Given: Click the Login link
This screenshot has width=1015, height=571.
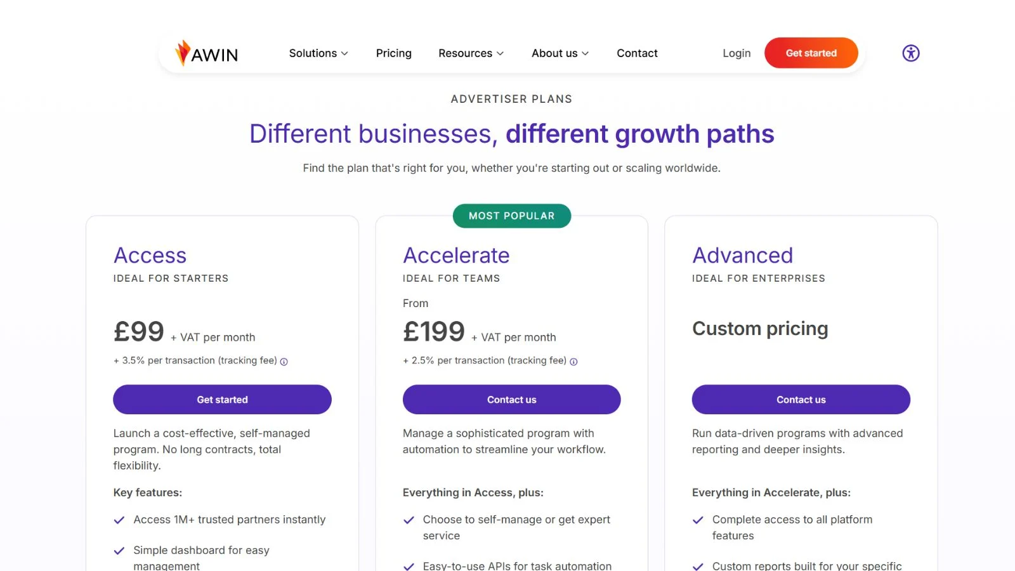Looking at the screenshot, I should (x=736, y=53).
